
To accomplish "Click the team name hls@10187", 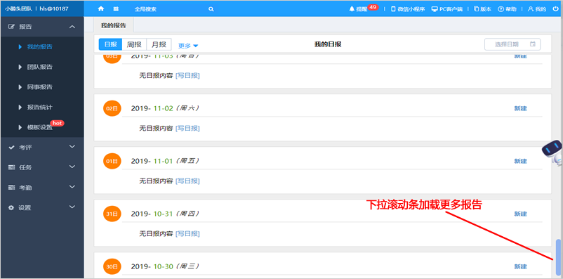I will [x=54, y=8].
